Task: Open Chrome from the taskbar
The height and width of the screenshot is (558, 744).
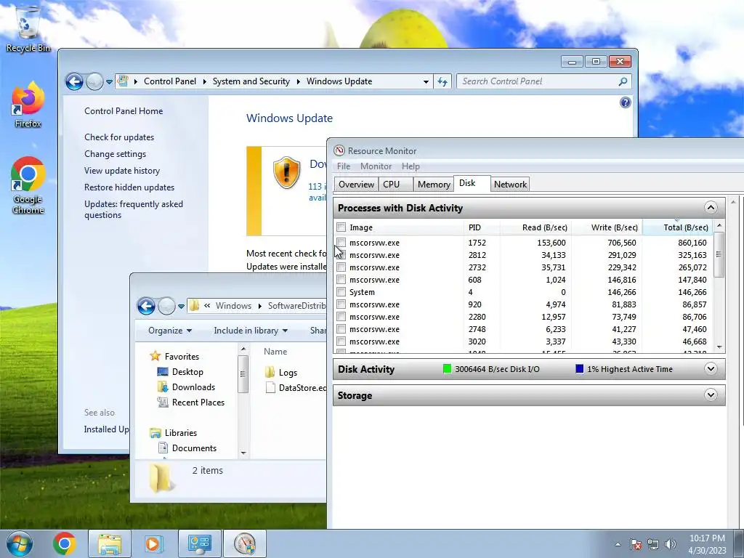Action: click(x=65, y=543)
